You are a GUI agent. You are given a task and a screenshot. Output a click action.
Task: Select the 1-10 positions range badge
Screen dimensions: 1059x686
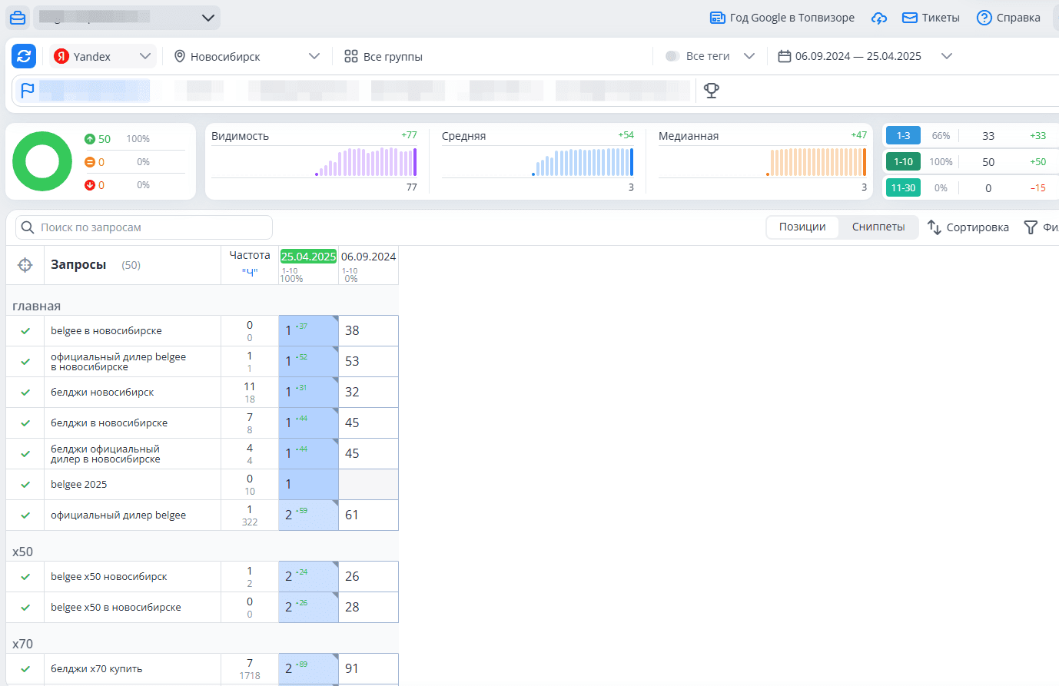click(x=903, y=162)
